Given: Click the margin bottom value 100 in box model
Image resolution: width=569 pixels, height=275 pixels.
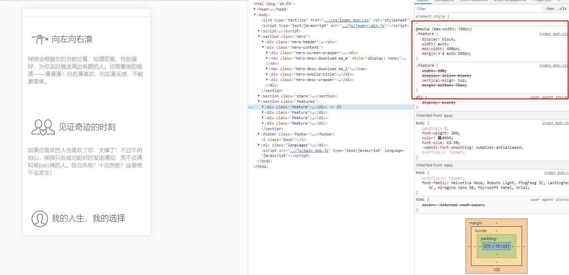Looking at the screenshot, I should coord(497,270).
